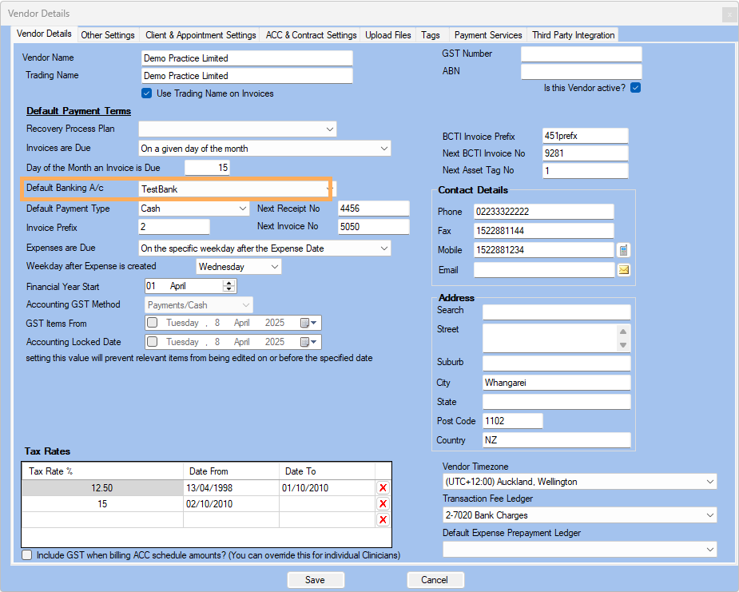Screen dimensions: 739x592
Task: Click the Next Invoice No field
Action: [x=374, y=227]
